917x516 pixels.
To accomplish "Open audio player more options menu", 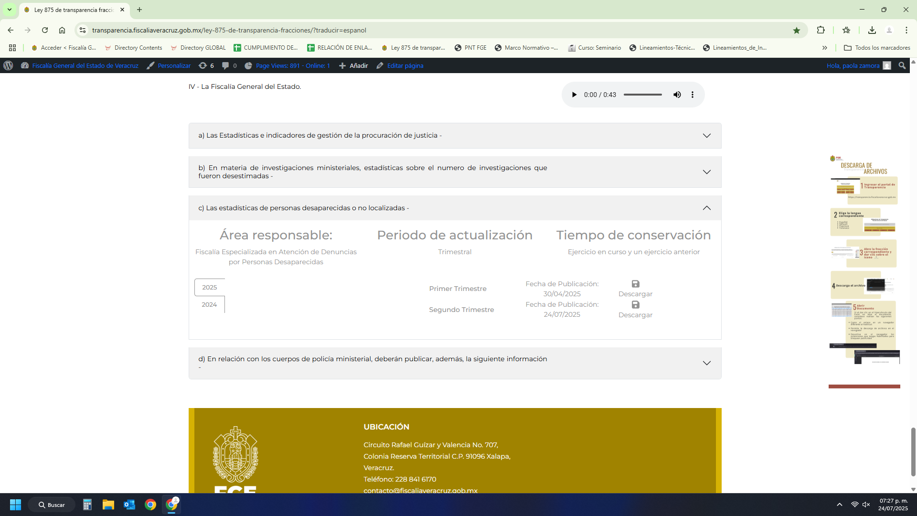I will pyautogui.click(x=692, y=95).
